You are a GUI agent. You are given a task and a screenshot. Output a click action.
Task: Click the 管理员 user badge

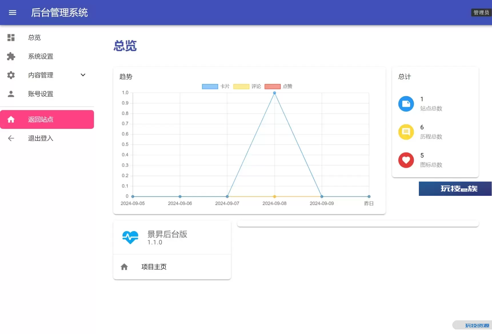pyautogui.click(x=481, y=13)
